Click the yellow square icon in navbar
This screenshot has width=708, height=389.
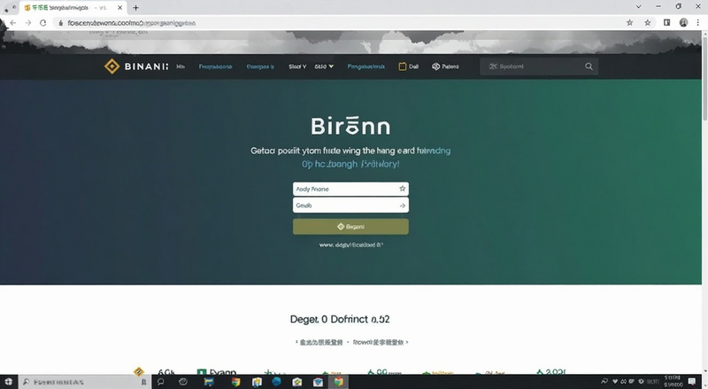(402, 66)
